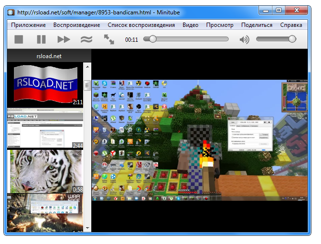Skip to the next video

pos(63,39)
